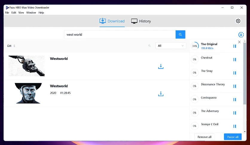Expand the All filter dropdown
The image size is (250, 145).
[x=171, y=46]
